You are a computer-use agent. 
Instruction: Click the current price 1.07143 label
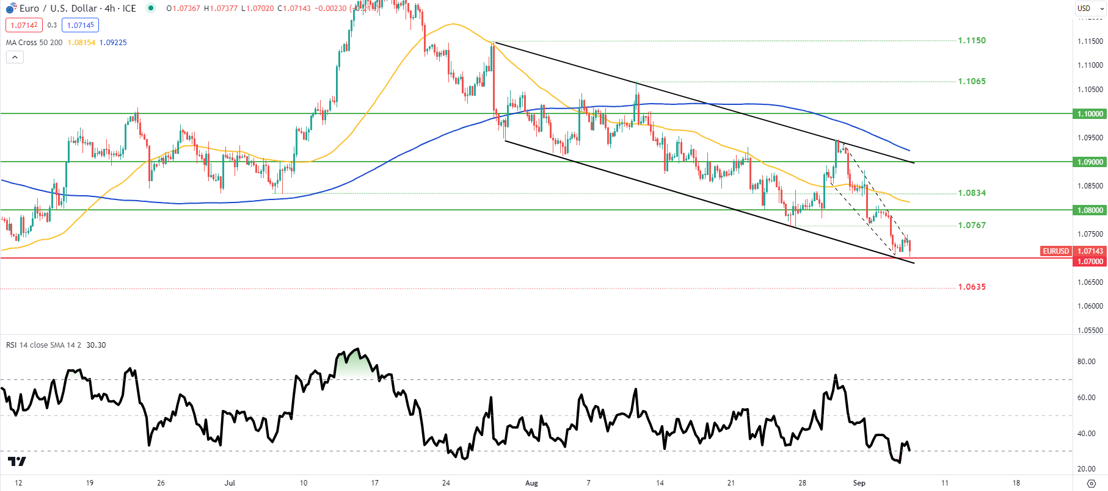(1090, 251)
